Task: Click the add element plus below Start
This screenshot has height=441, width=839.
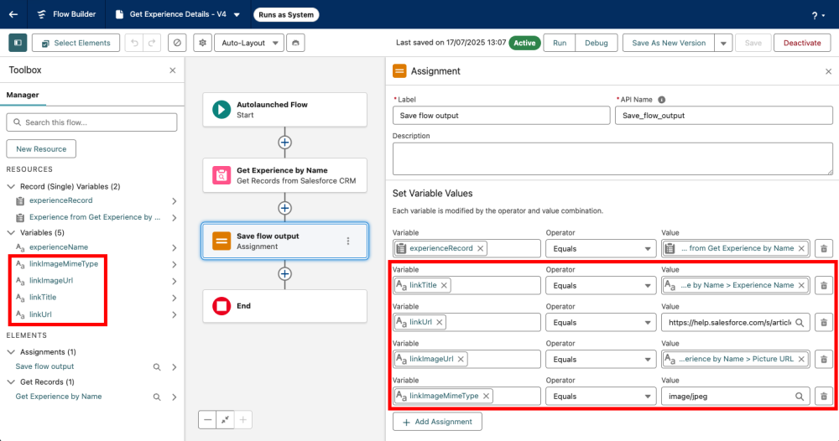Action: [x=284, y=143]
